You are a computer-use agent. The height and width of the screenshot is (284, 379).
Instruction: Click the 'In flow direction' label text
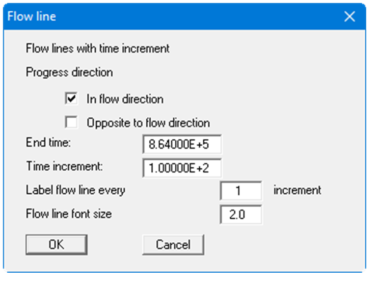125,99
